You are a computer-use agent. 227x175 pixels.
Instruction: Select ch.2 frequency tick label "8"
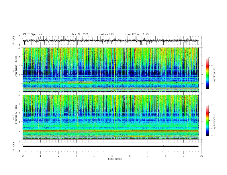pos(20,104)
